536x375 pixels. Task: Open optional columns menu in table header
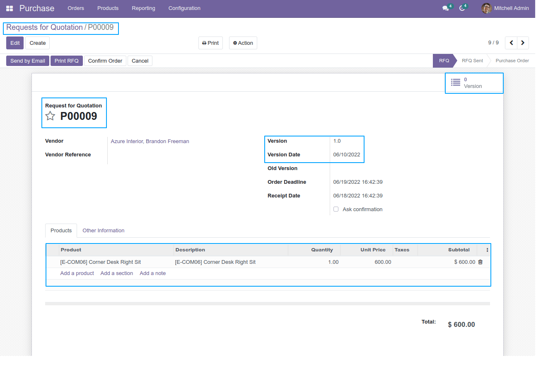(x=487, y=250)
